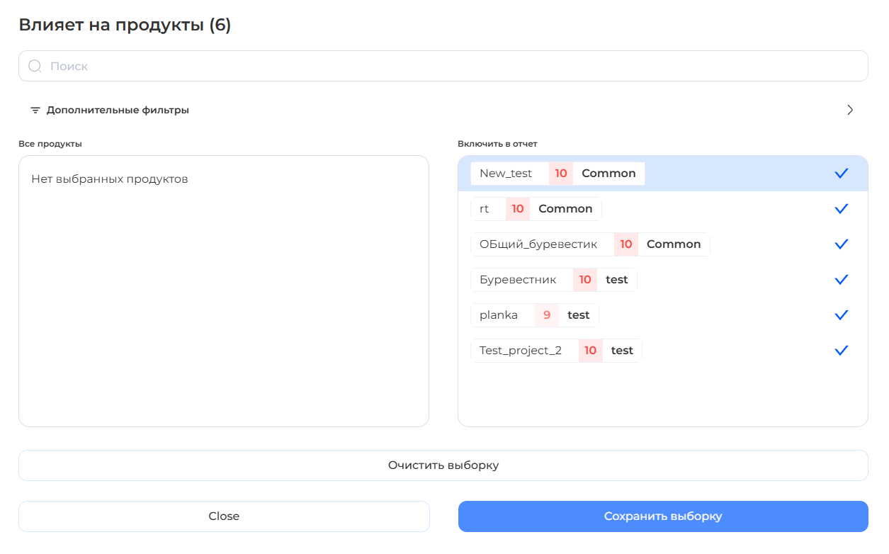Uncheck the New_test product checkmark

841,174
